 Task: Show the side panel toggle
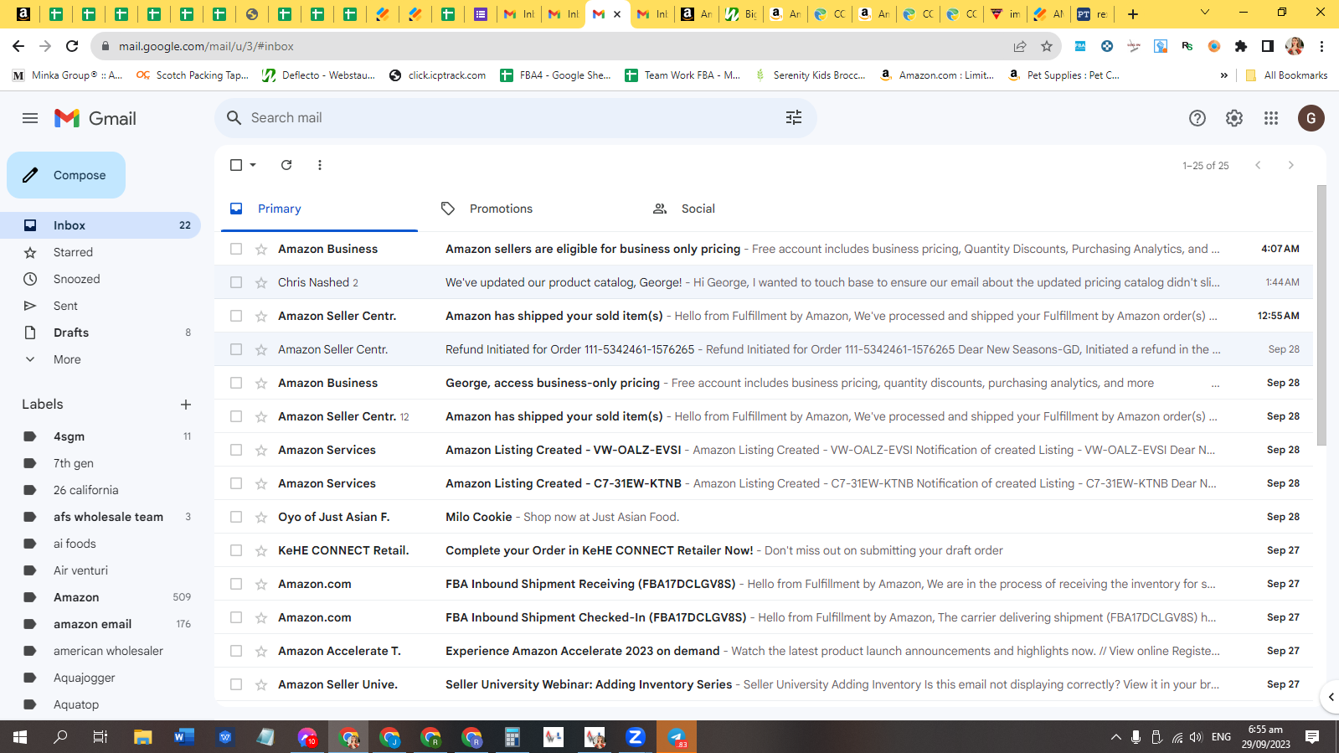[1268, 46]
